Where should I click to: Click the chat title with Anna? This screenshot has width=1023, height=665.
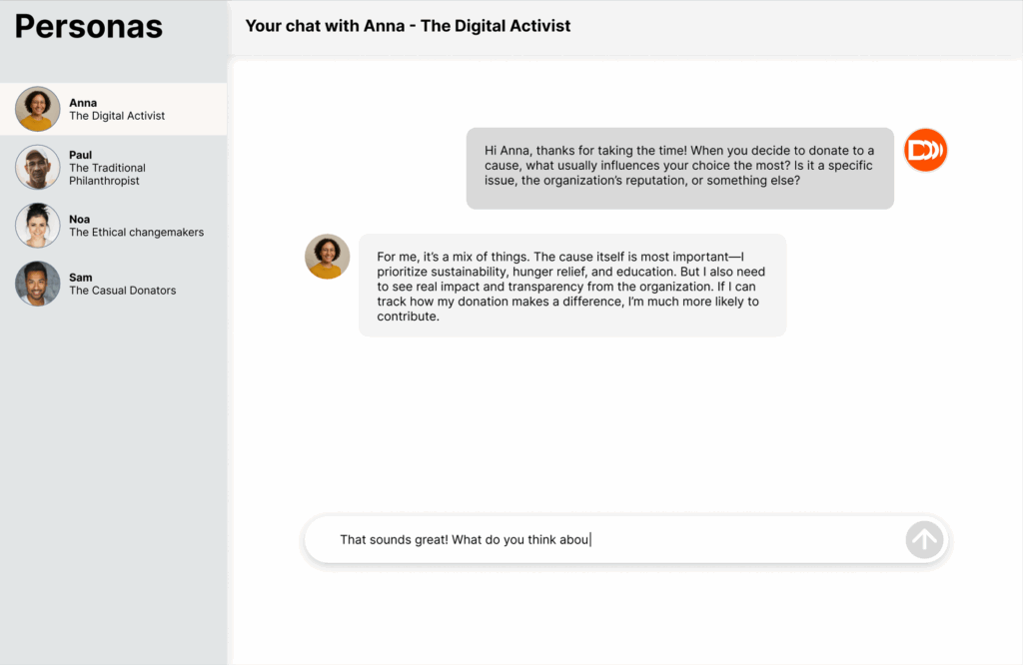click(x=408, y=26)
